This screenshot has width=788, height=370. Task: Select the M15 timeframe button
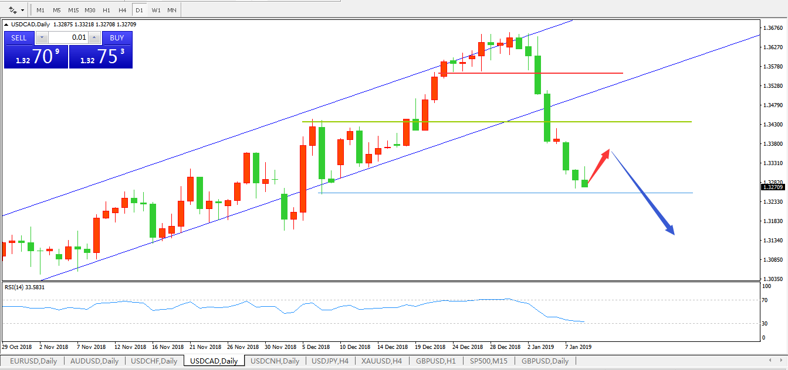tap(73, 10)
